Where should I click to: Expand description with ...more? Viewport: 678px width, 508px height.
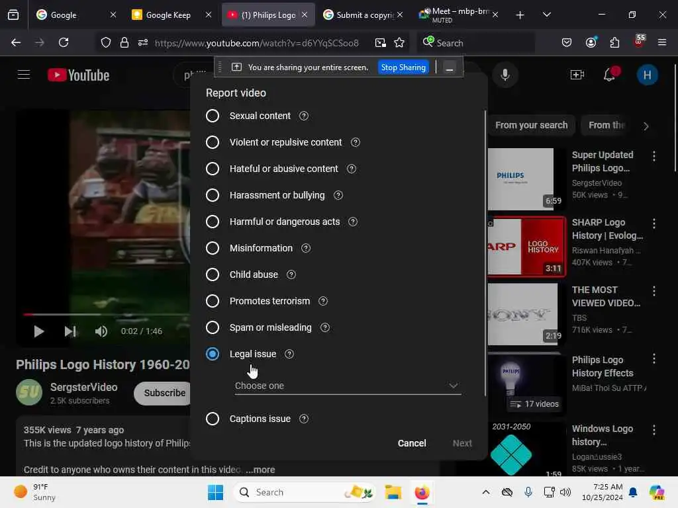(x=260, y=470)
